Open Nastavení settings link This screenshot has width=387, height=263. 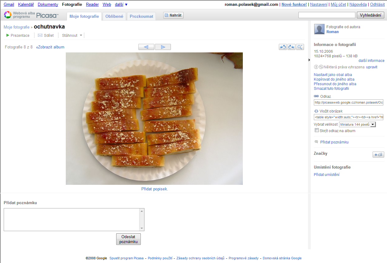(x=319, y=5)
